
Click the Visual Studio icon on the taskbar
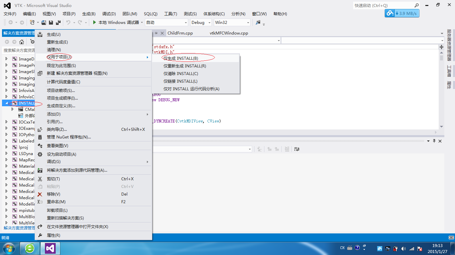[x=50, y=248]
